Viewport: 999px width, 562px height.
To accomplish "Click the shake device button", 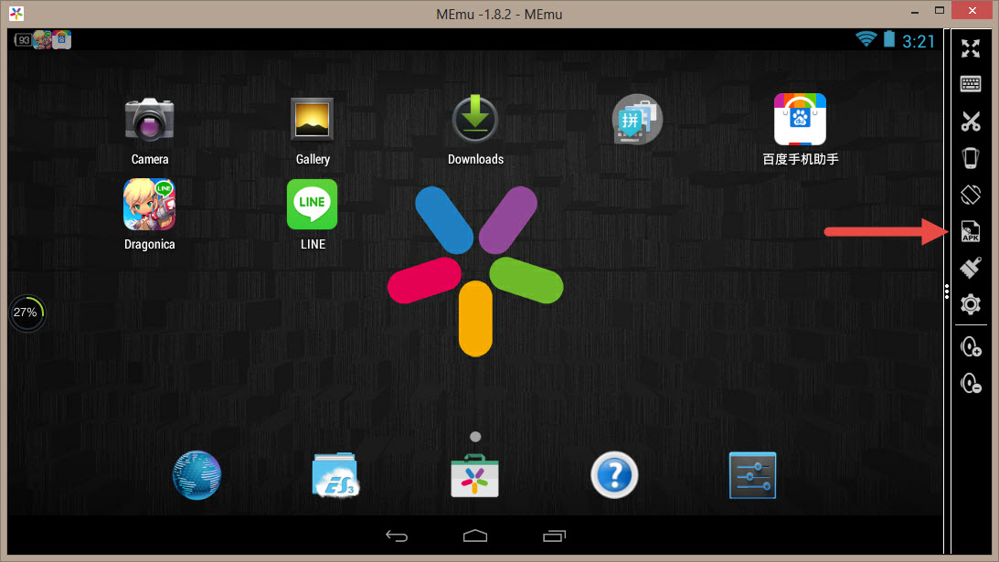I will (971, 158).
